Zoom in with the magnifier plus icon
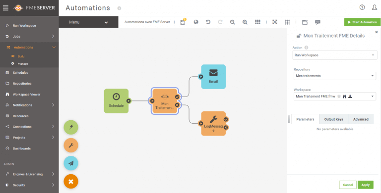Screen dimensions: 381x193 245,22
